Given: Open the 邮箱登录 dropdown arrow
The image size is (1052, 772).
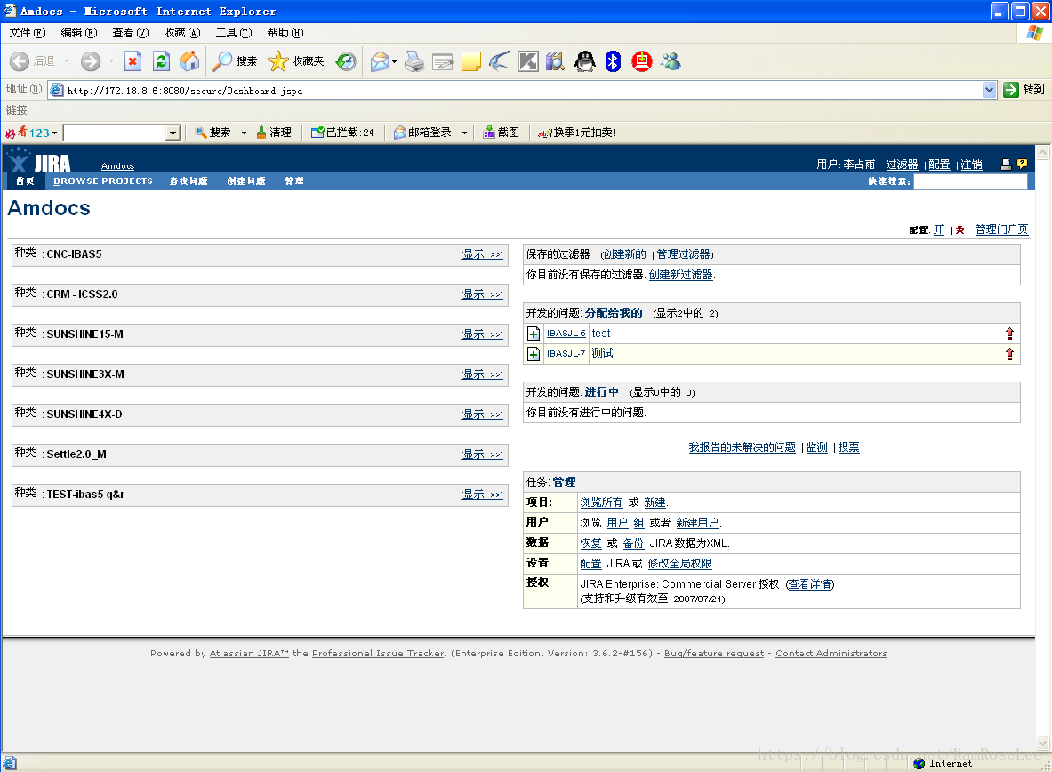Looking at the screenshot, I should tap(464, 133).
